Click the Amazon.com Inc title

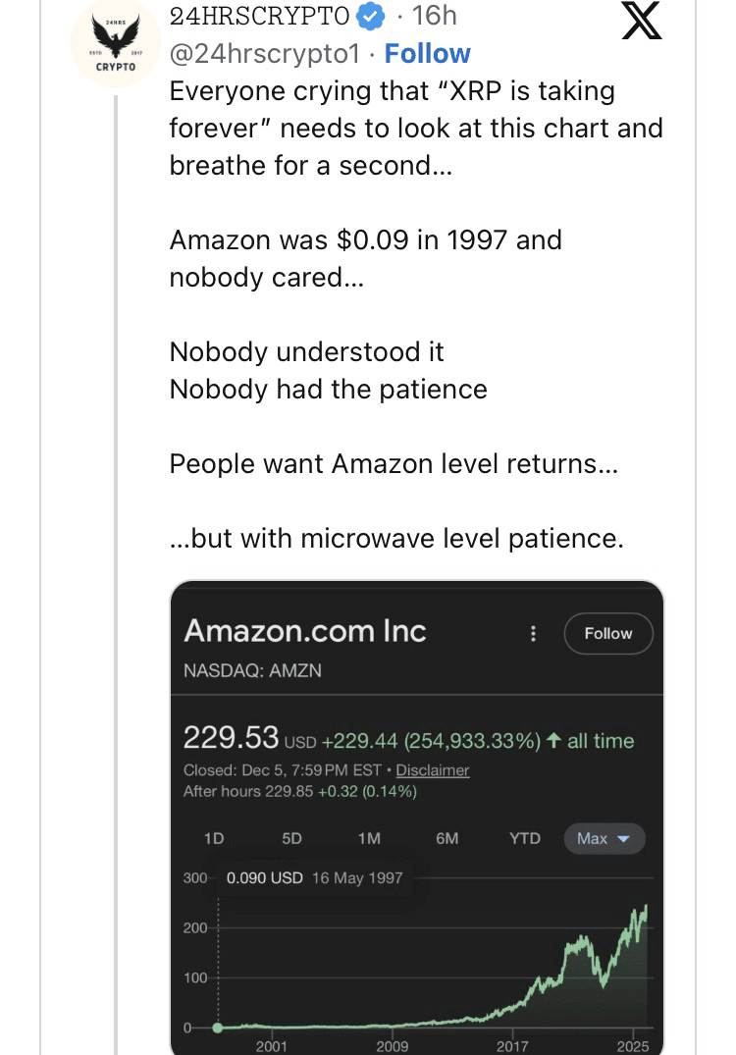[x=305, y=631]
